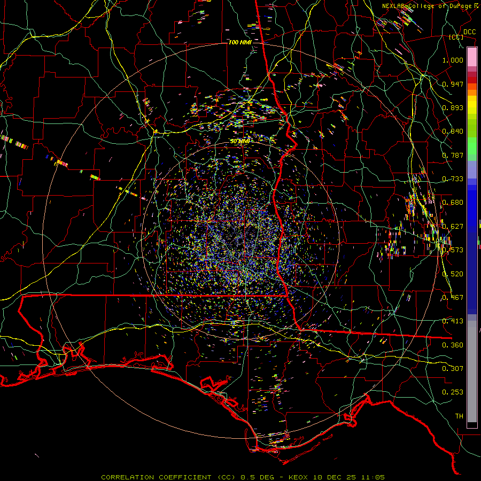
Task: Click the 50 NMI range ring label
Action: 240,142
